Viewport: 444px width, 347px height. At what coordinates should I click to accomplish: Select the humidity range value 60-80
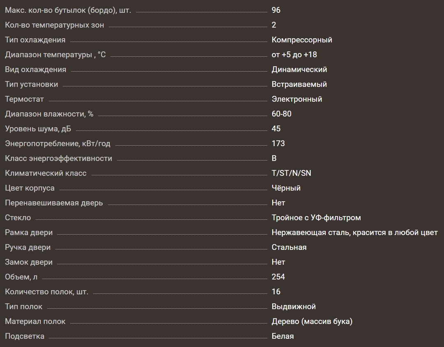coord(281,114)
